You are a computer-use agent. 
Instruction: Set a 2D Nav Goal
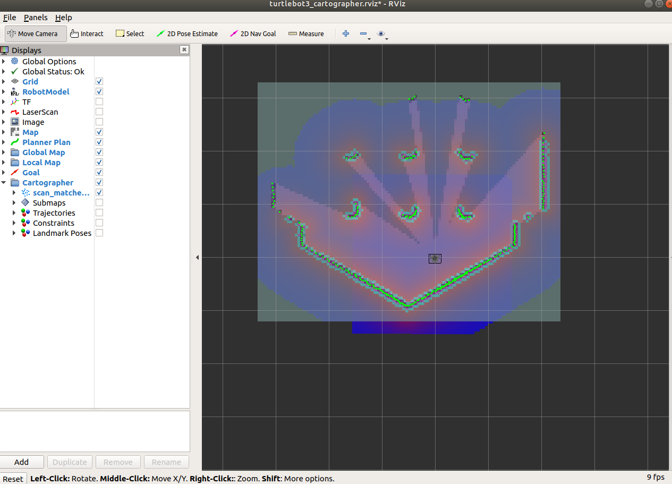pyautogui.click(x=253, y=33)
